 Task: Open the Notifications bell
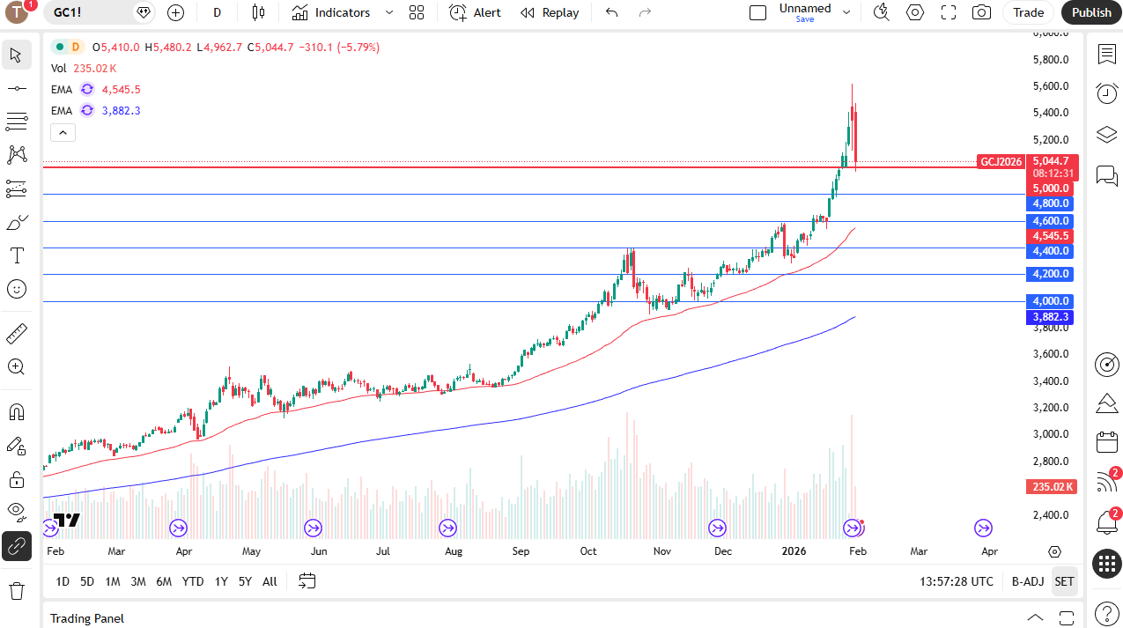(x=1106, y=523)
